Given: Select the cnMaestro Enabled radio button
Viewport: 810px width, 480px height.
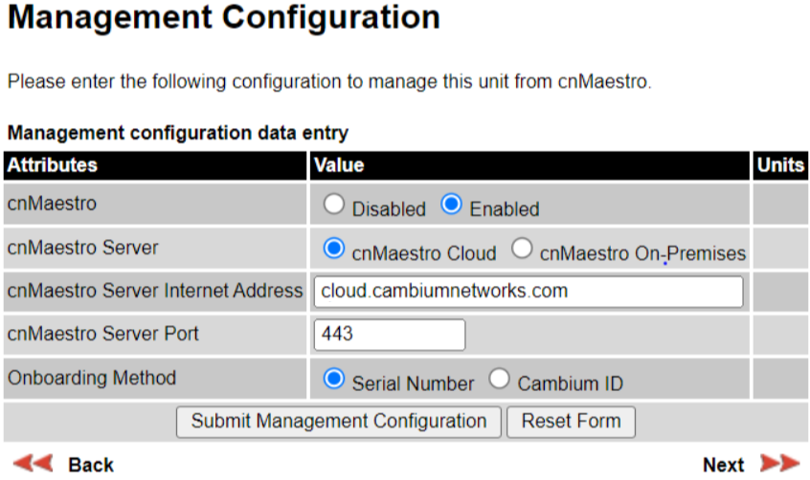Looking at the screenshot, I should pyautogui.click(x=451, y=204).
